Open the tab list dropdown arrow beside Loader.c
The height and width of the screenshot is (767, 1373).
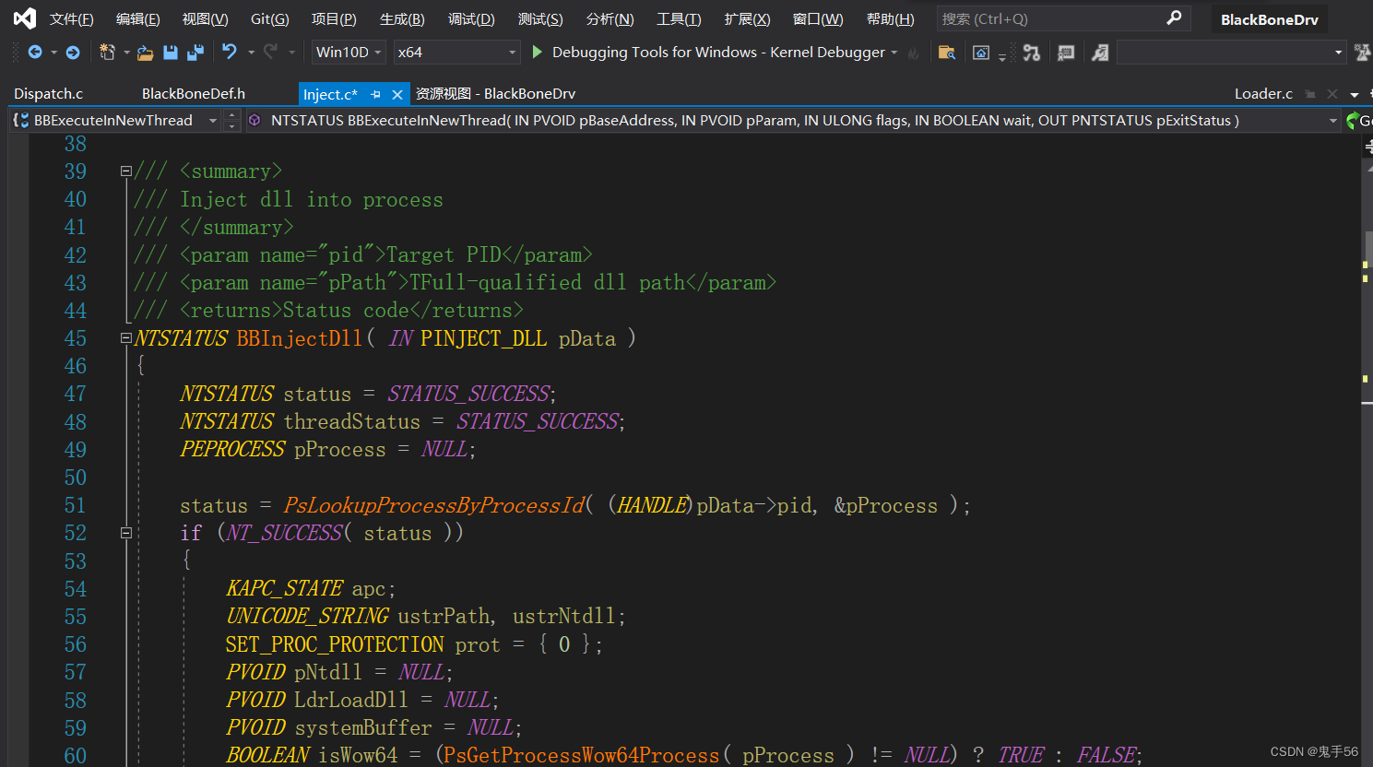(1354, 94)
